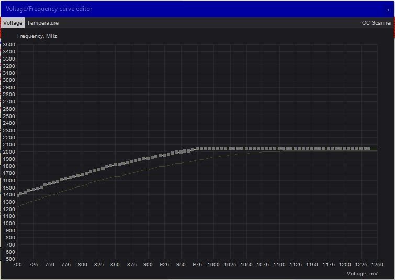Click the 2000 frequency axis value

[9, 151]
